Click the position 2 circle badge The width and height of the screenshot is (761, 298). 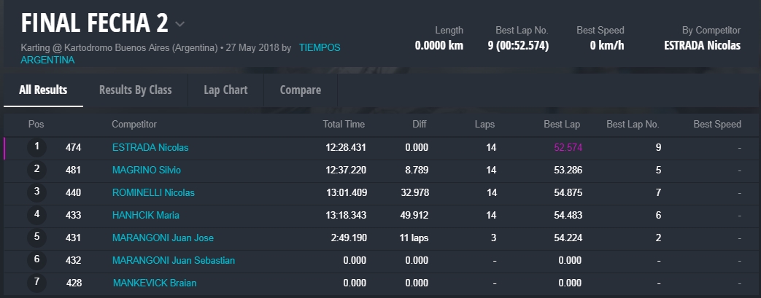tap(36, 170)
